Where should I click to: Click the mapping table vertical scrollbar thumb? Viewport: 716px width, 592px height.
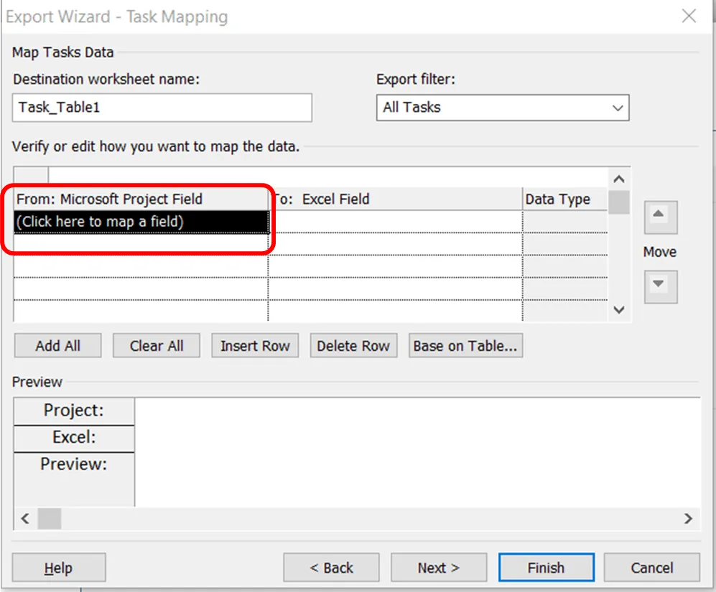(x=619, y=202)
